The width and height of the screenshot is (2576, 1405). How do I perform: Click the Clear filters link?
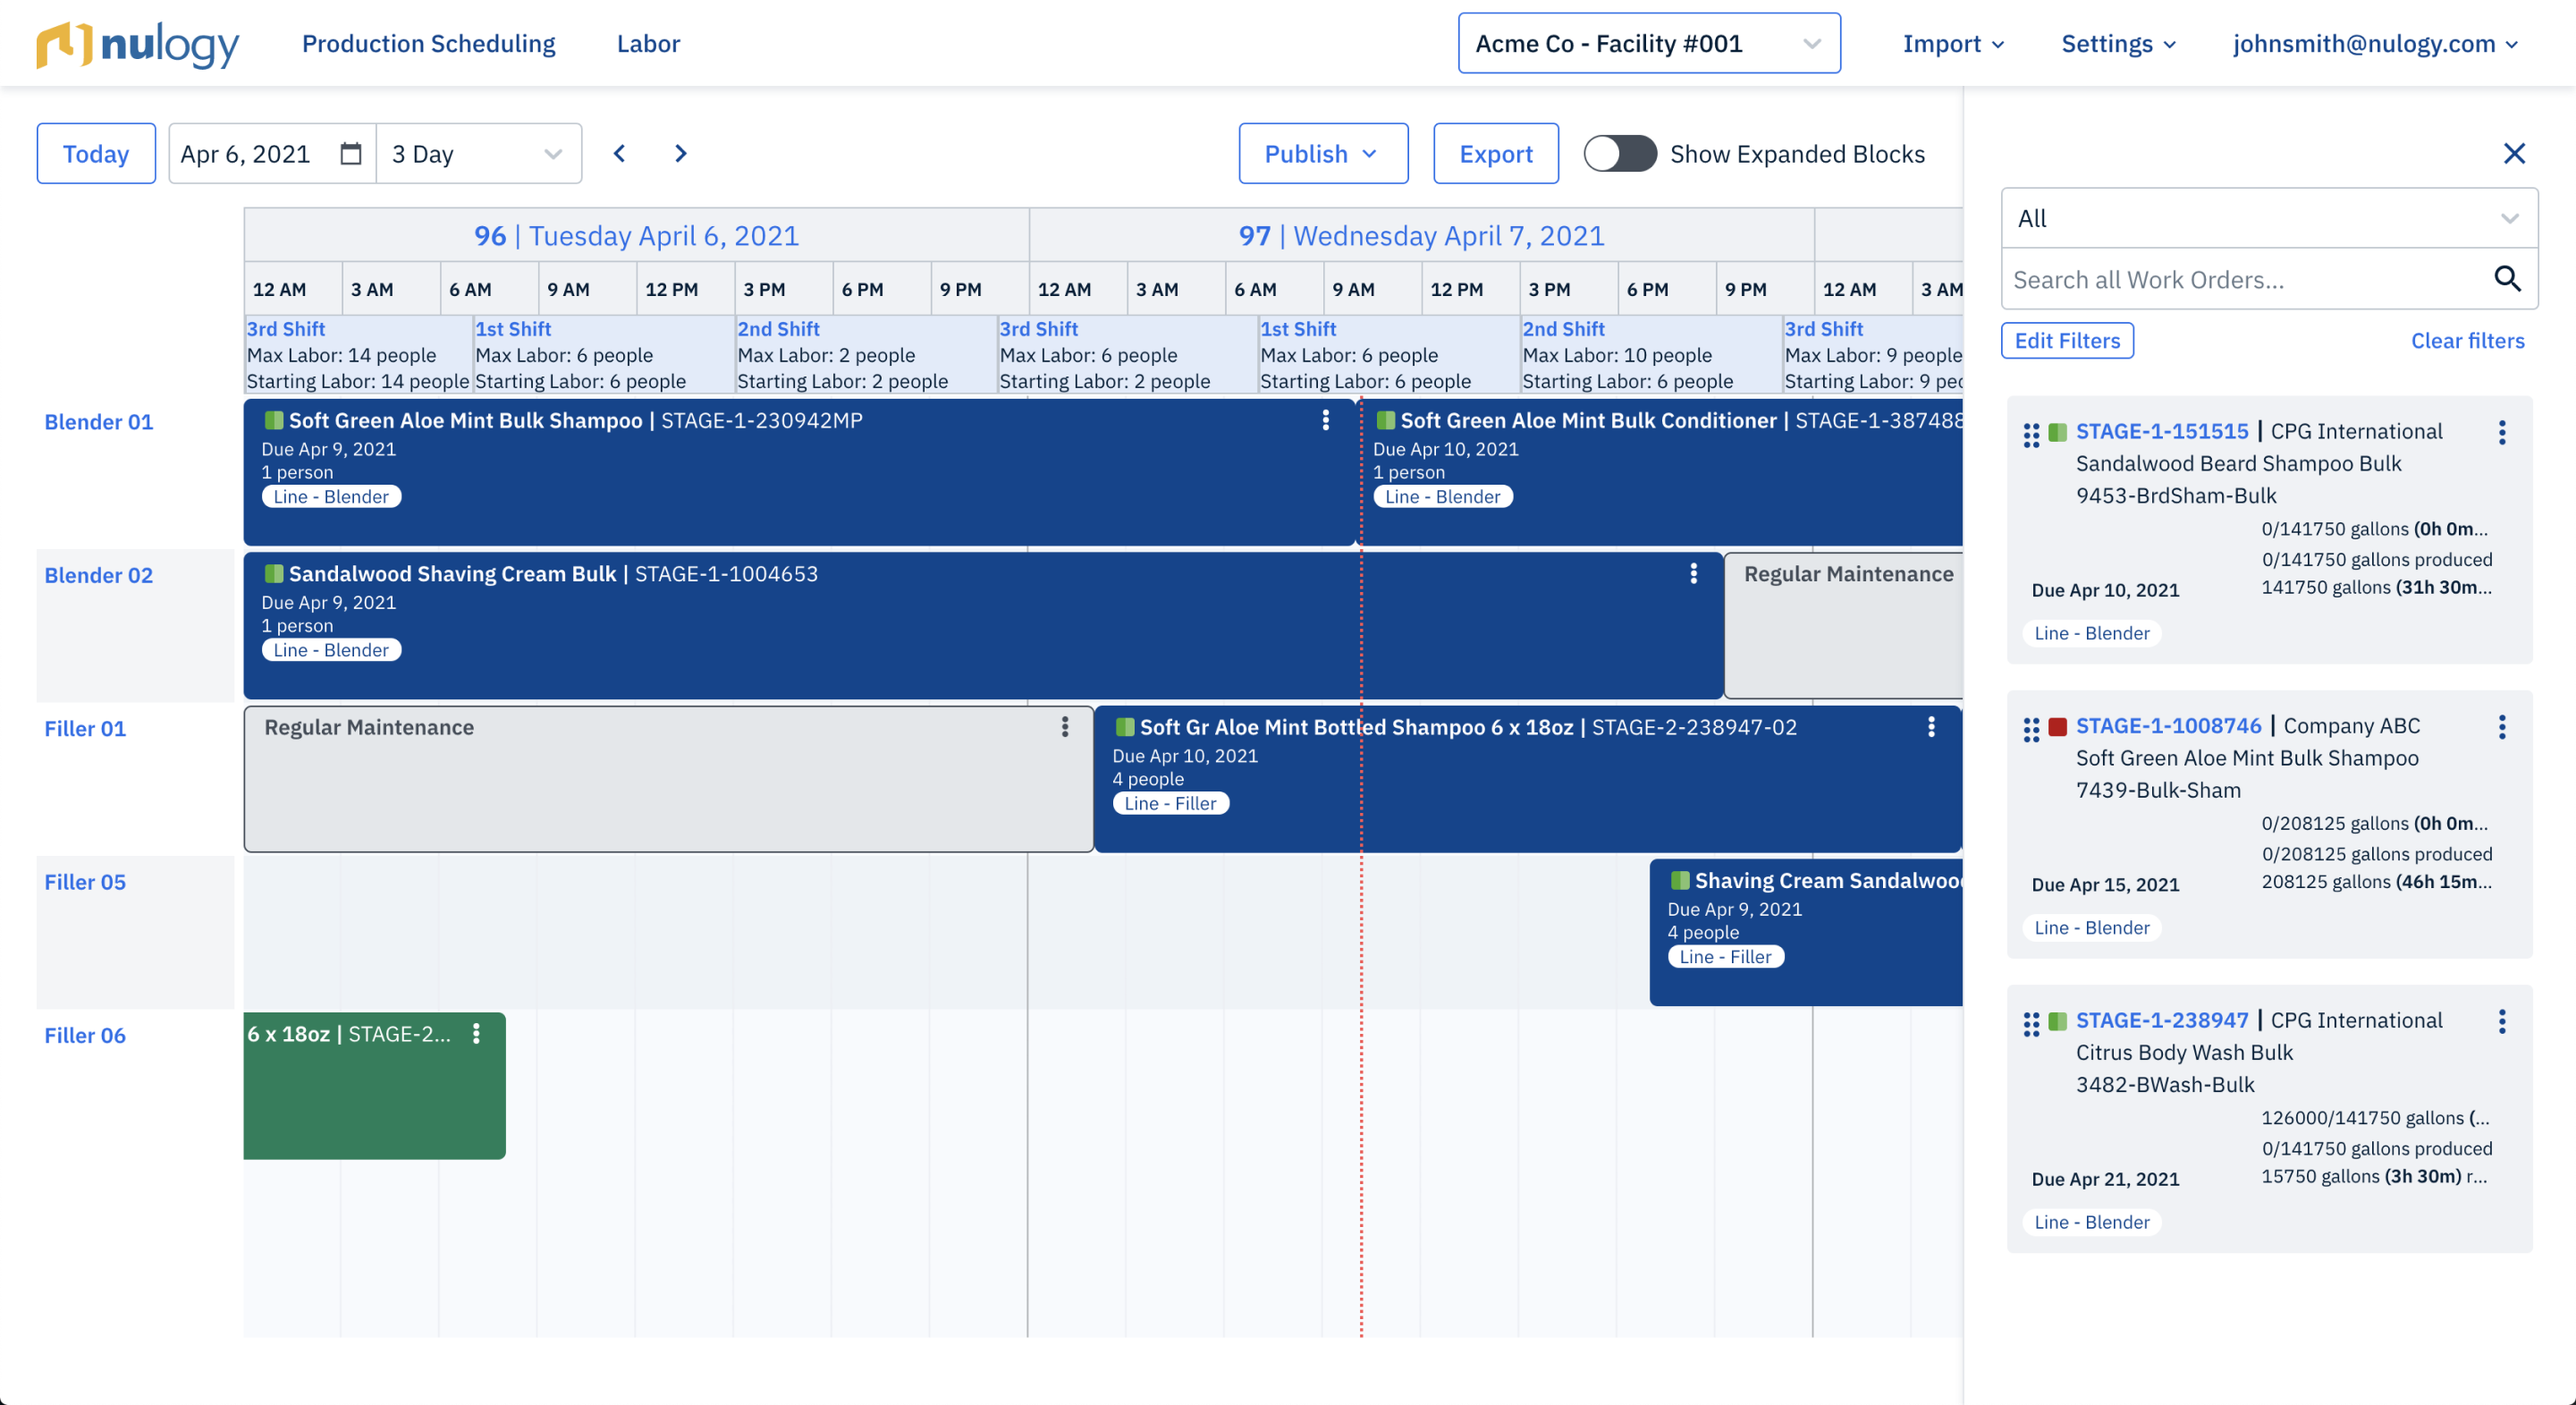coord(2467,341)
